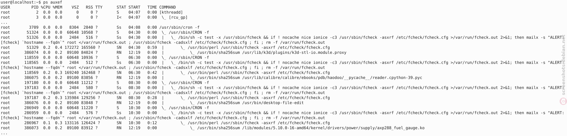Click the user@localhost prompt

21,2
